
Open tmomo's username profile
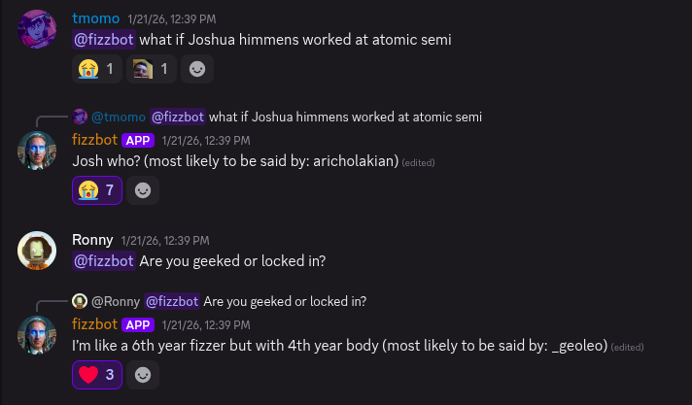click(x=95, y=18)
